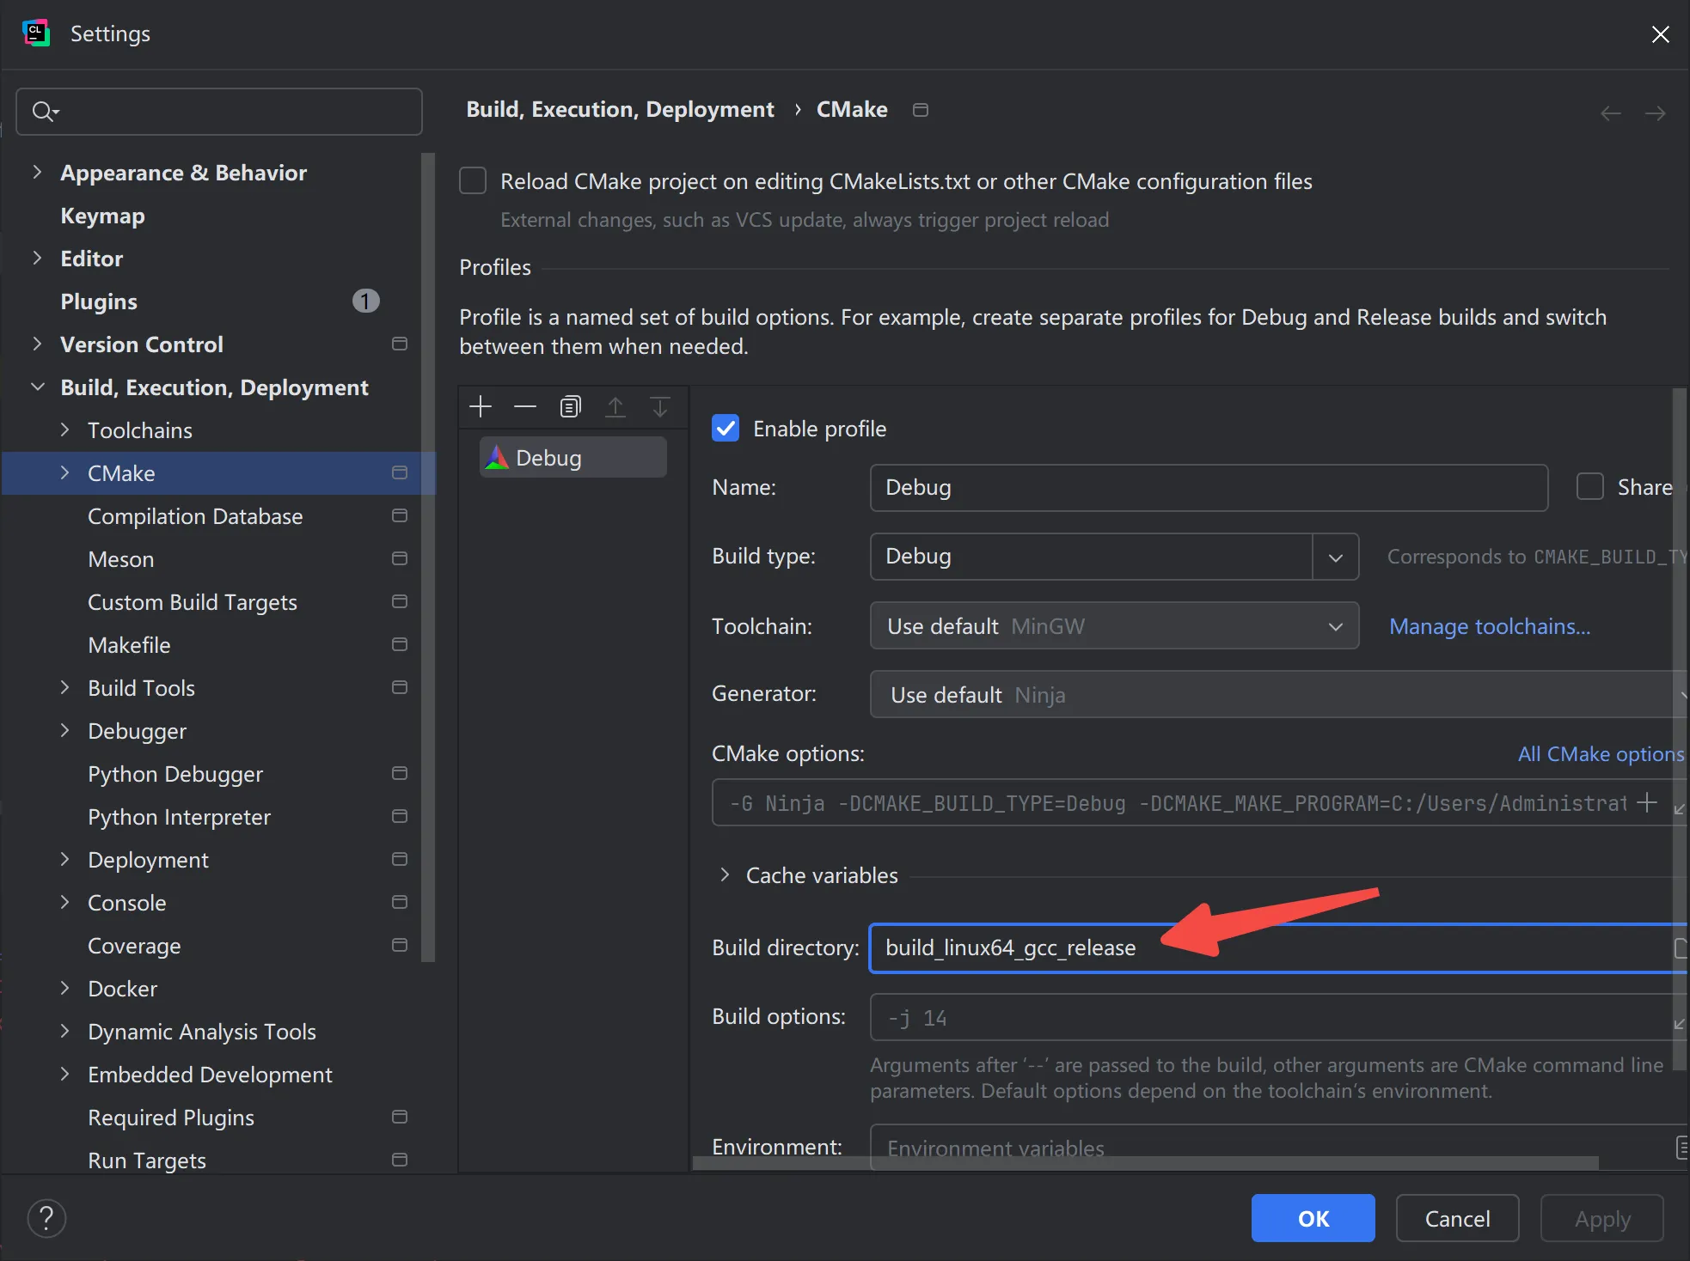Select Coverage settings page
The height and width of the screenshot is (1261, 1690).
click(134, 946)
